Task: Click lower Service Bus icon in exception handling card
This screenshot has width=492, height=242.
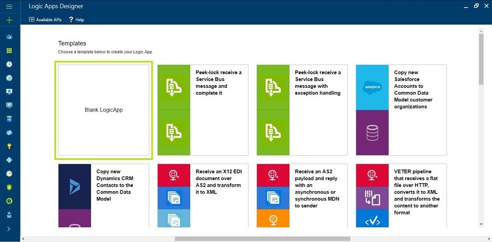Action: 273,133
